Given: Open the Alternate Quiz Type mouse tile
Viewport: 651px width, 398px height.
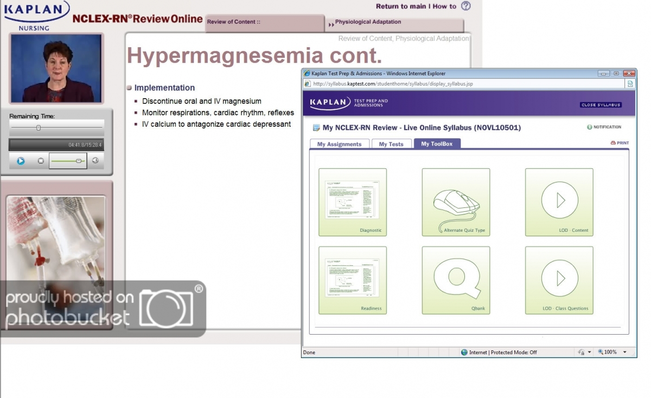Looking at the screenshot, I should coord(456,202).
